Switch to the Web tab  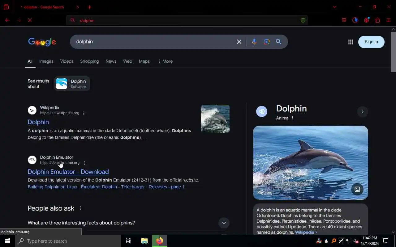128,61
